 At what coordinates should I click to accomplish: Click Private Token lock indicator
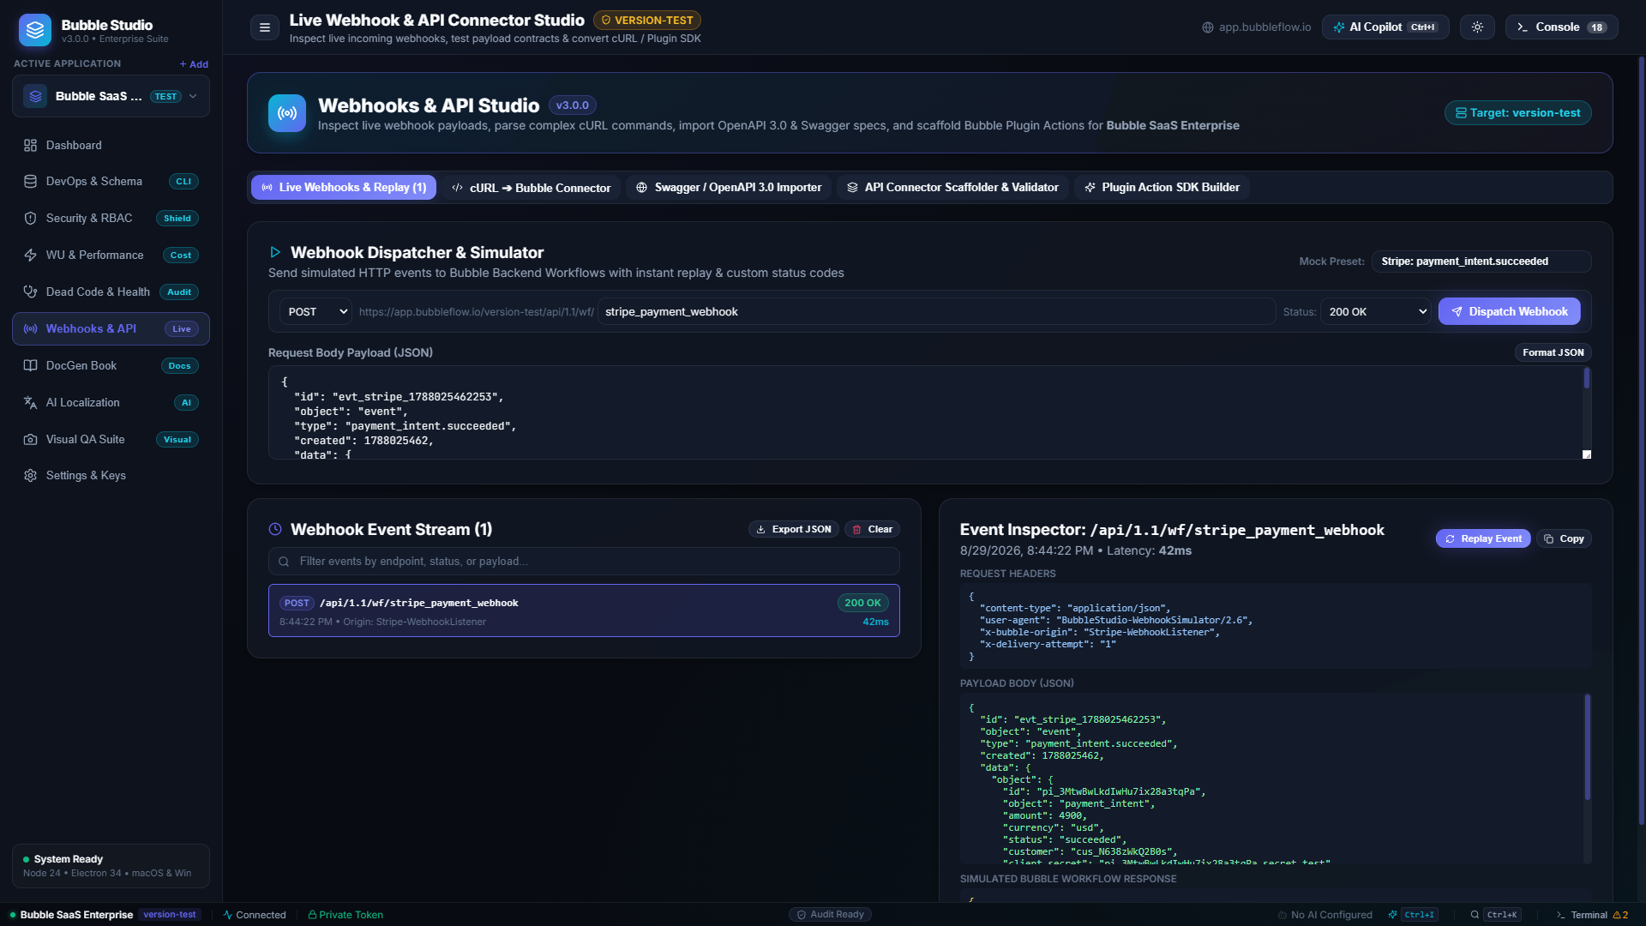345,915
